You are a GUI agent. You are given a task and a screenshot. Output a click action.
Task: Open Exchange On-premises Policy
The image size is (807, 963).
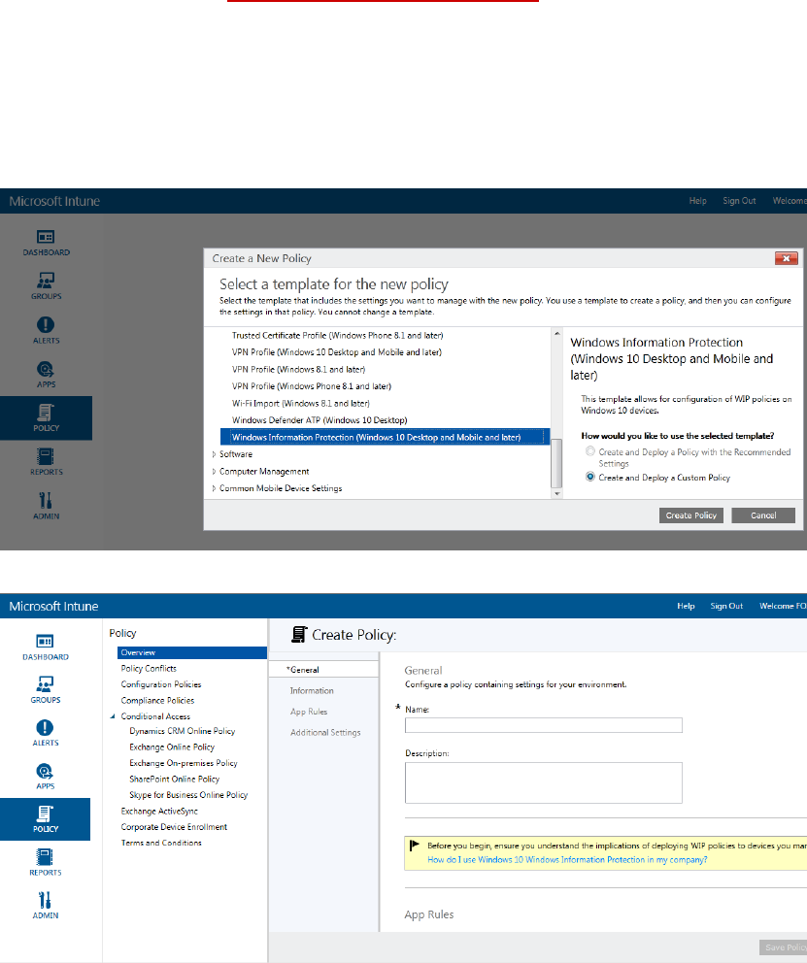pyautogui.click(x=183, y=763)
